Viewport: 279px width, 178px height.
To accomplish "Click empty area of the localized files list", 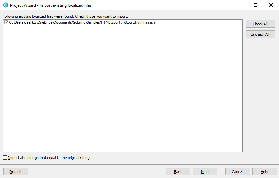I will click(x=123, y=89).
